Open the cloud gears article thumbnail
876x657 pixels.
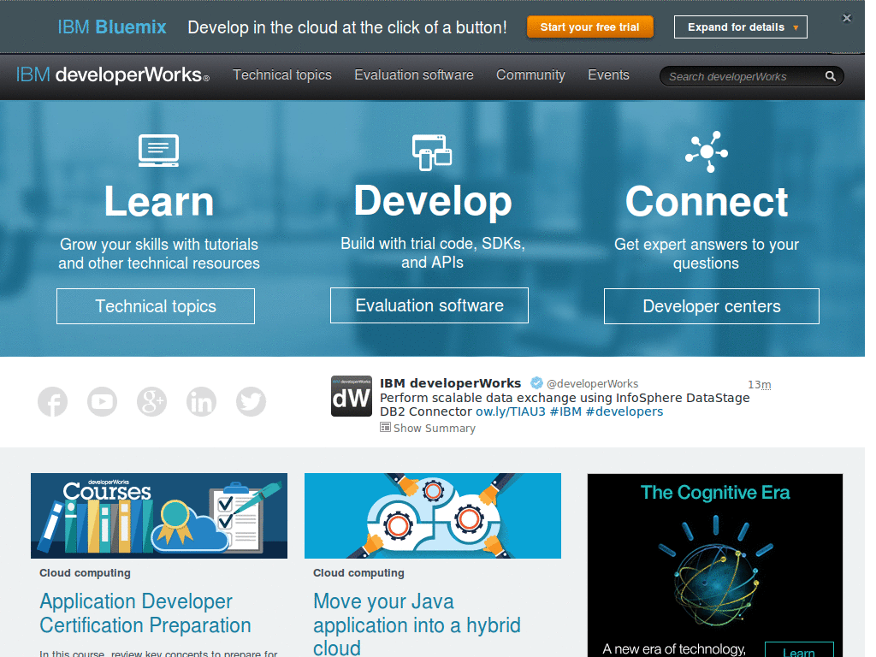(x=433, y=516)
